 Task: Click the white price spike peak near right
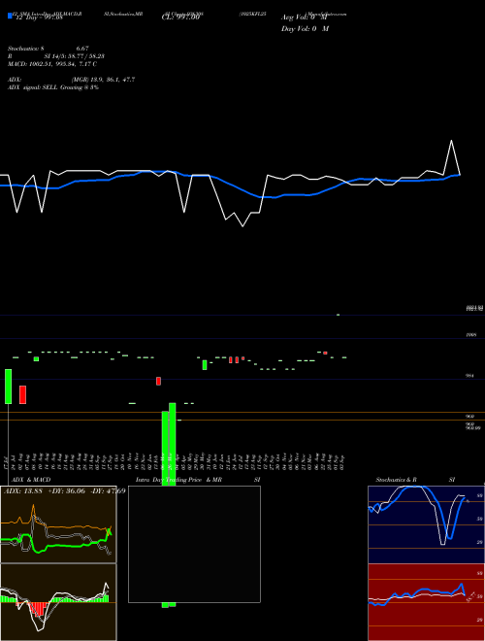451,141
